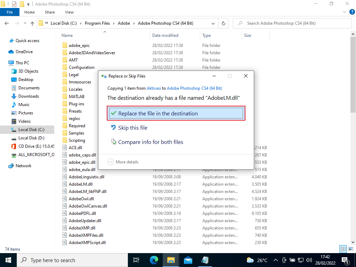Show hidden icons in the system tray
Image resolution: width=356 pixels, height=267 pixels.
click(275, 260)
